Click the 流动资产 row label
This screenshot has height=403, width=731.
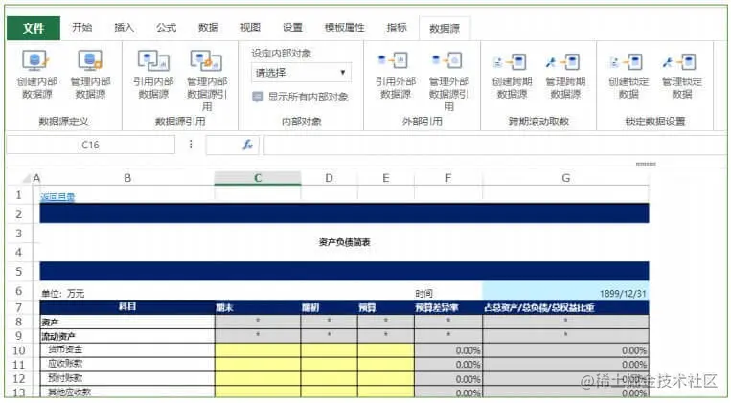coord(58,336)
